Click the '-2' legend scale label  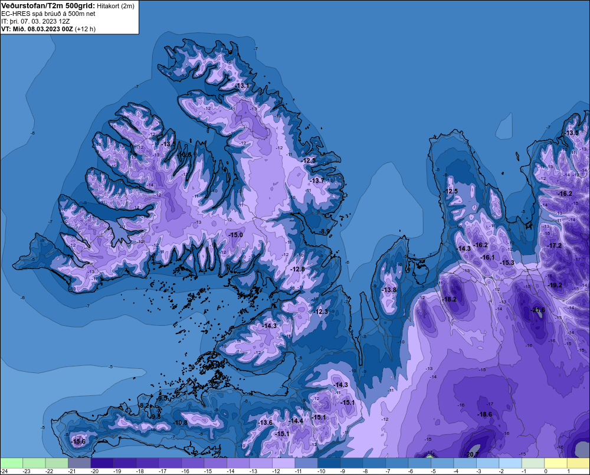pyautogui.click(x=501, y=471)
